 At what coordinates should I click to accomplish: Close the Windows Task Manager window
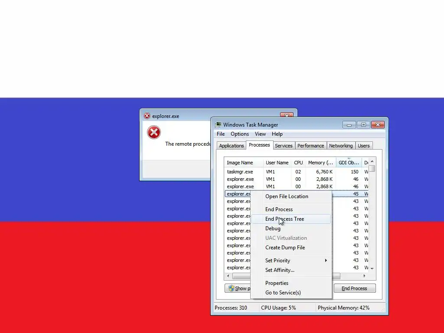pyautogui.click(x=378, y=124)
